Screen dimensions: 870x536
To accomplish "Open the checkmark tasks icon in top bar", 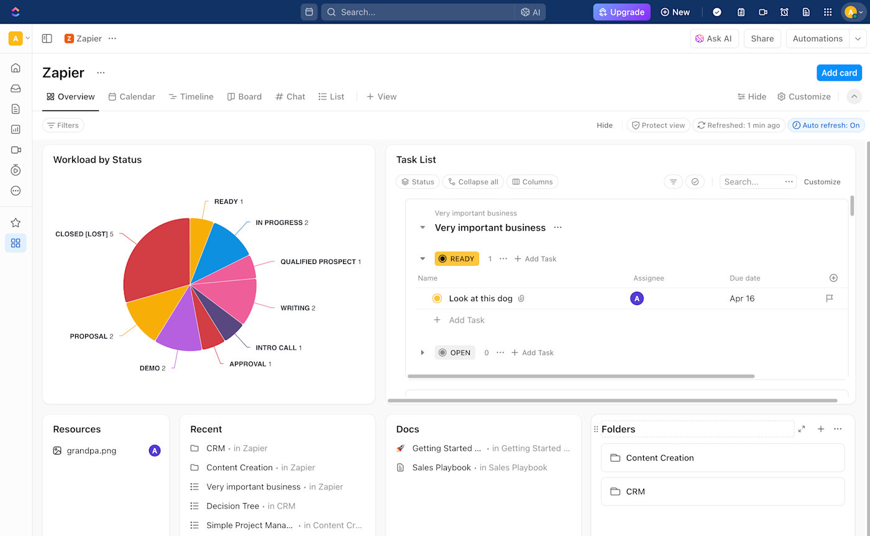I will coord(717,12).
